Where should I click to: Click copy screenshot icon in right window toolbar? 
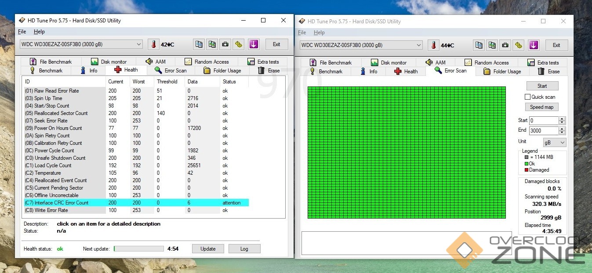click(492, 45)
